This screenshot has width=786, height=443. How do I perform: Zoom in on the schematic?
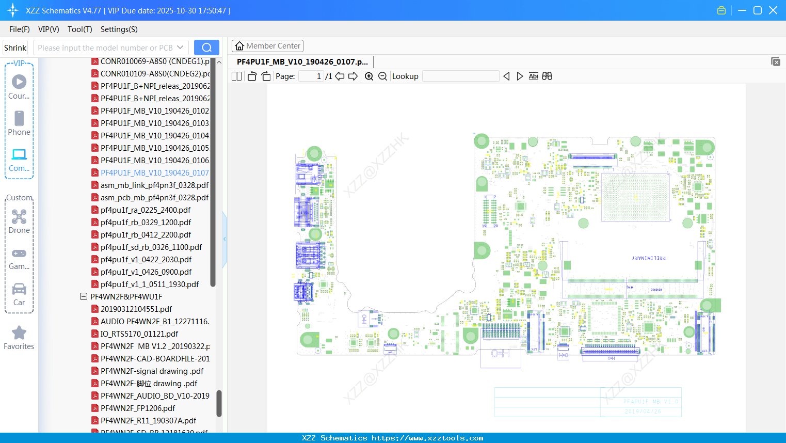[369, 76]
